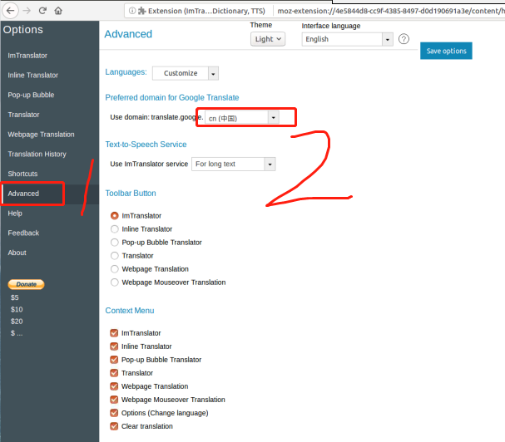The height and width of the screenshot is (442, 505).
Task: Click the extension puzzle-piece icon in address bar
Action: [x=142, y=11]
